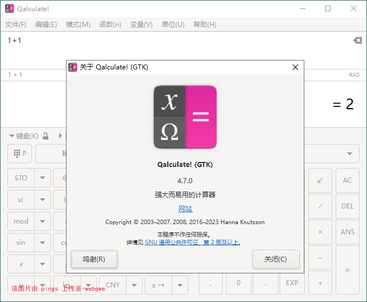Open the 编辑(E) menu
The height and width of the screenshot is (302, 367).
(46, 25)
